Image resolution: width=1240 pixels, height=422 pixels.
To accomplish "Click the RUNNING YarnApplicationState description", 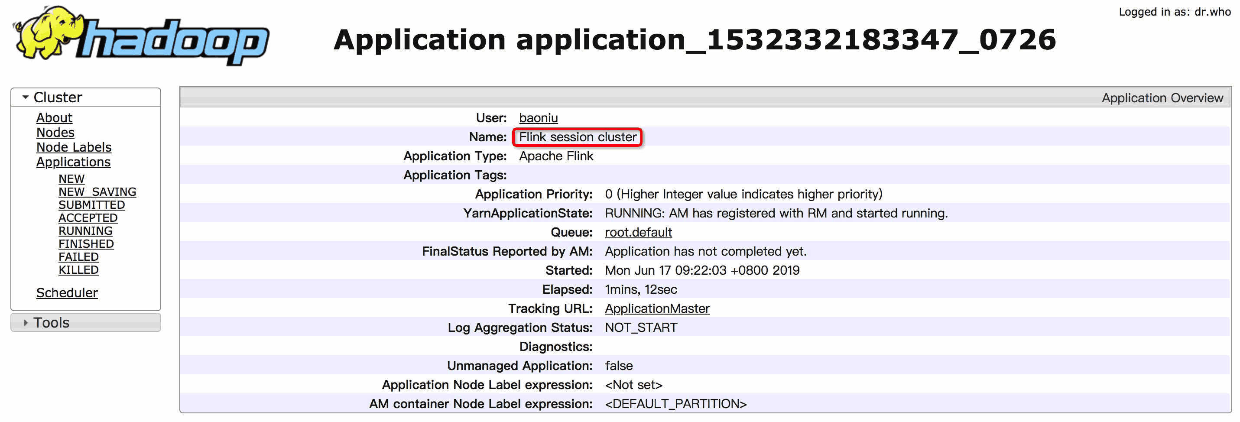I will pos(776,213).
